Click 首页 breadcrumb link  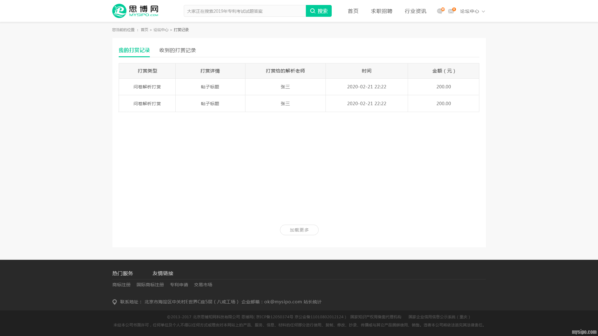click(x=144, y=30)
